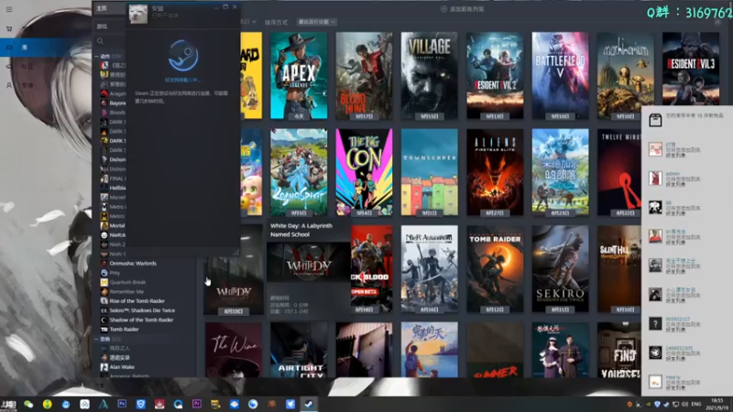The image size is (733, 412).
Task: Click the Tomb Raider TR icon
Action: tap(104, 330)
